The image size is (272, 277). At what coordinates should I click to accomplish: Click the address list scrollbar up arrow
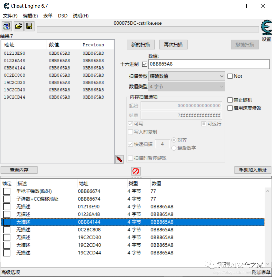tap(268, 191)
